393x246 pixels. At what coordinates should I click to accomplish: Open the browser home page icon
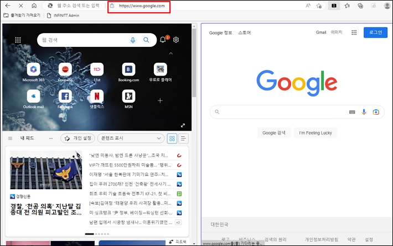(34, 6)
